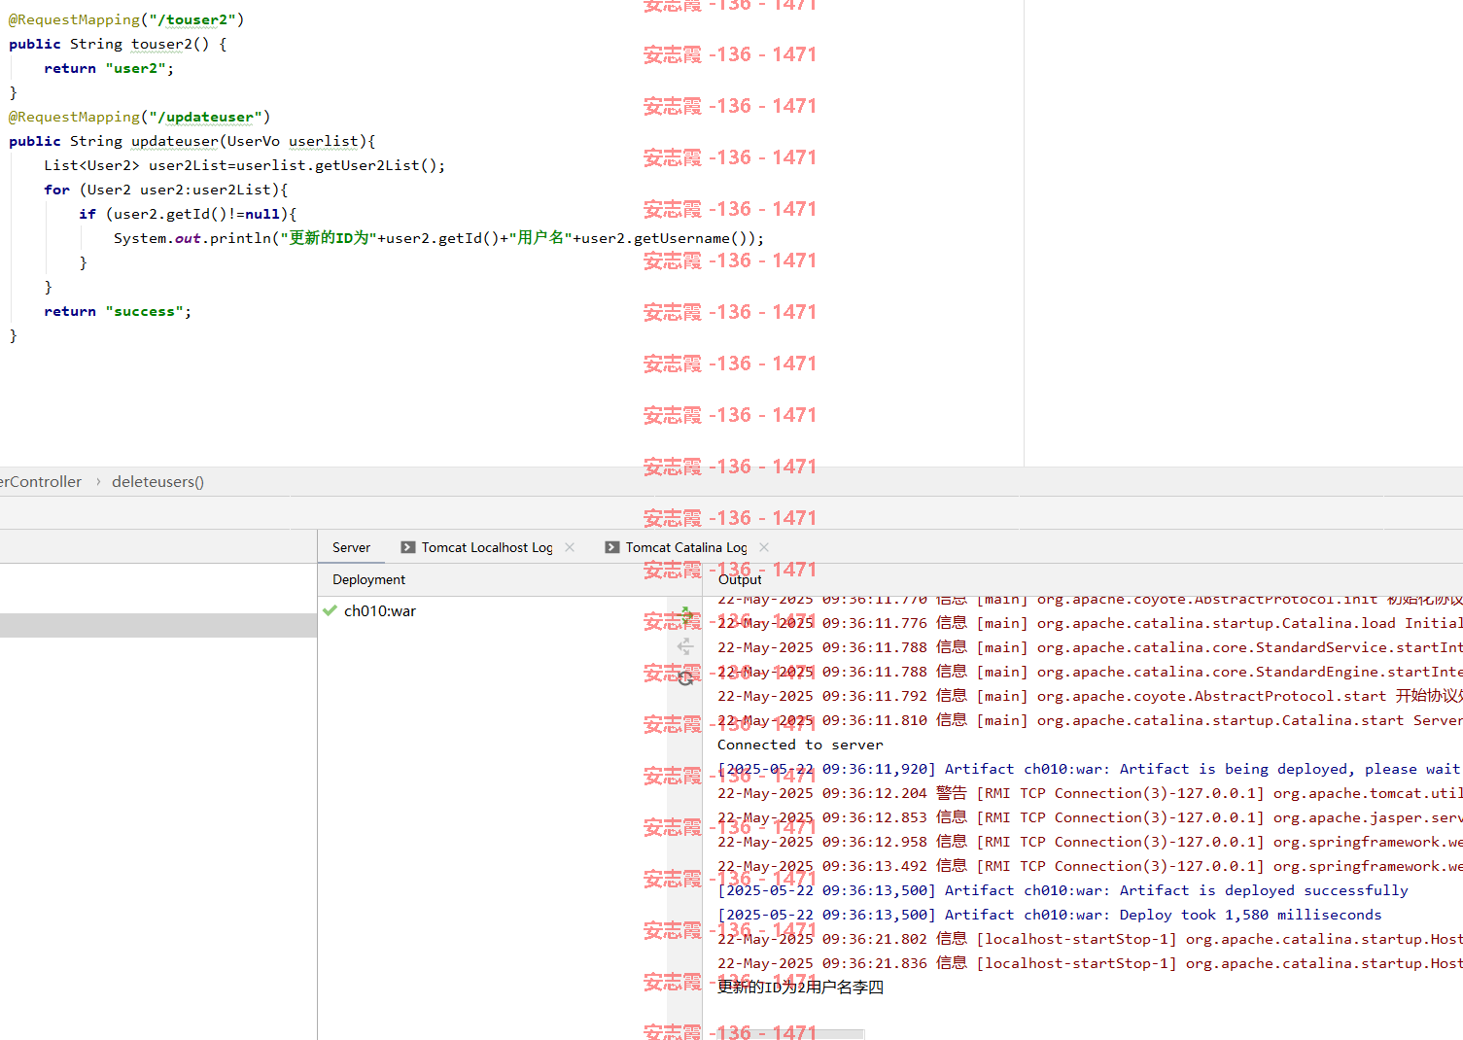
Task: Click the localhost-startStop-1 log line at 09:36:21.836
Action: pos(1090,963)
